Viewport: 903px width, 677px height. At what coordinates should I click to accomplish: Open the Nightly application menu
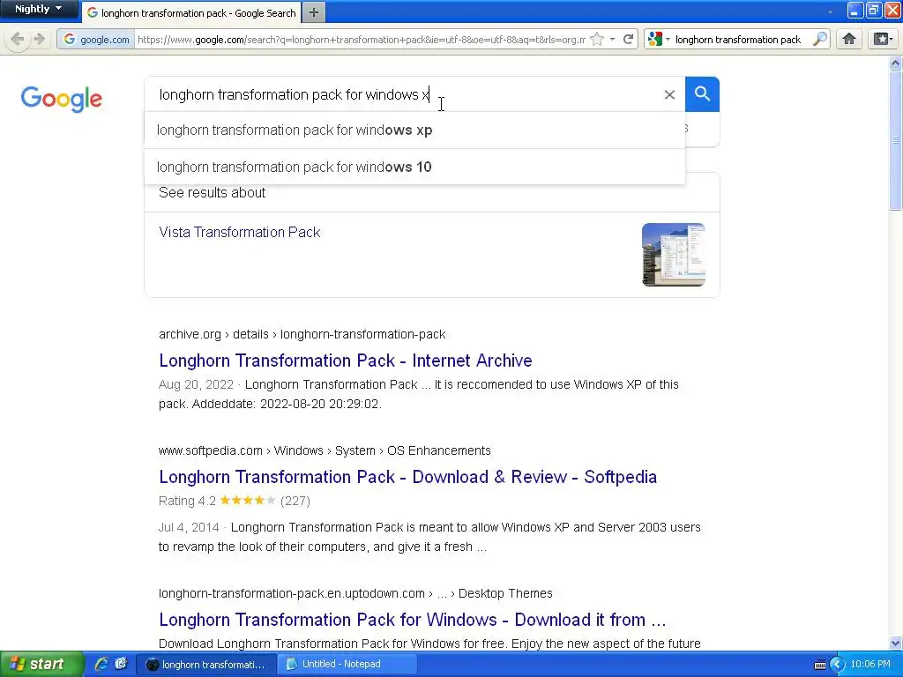click(38, 9)
